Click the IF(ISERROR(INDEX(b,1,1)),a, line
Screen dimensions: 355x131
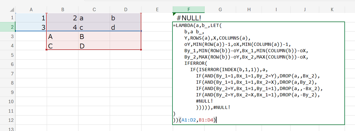(229, 69)
